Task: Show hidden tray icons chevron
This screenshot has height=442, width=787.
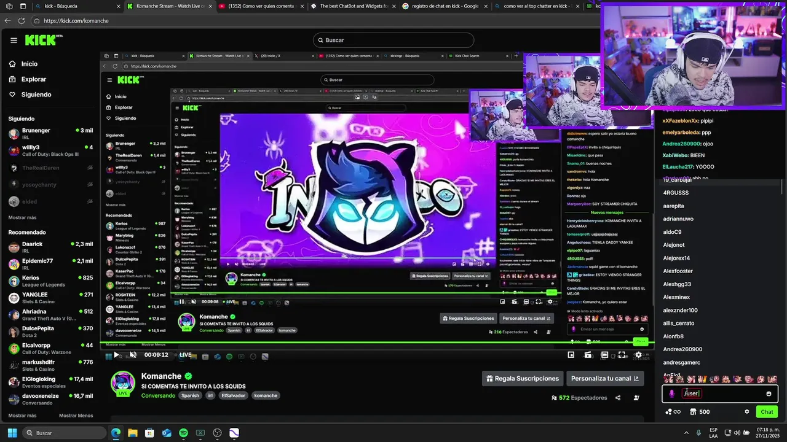Action: click(x=686, y=433)
